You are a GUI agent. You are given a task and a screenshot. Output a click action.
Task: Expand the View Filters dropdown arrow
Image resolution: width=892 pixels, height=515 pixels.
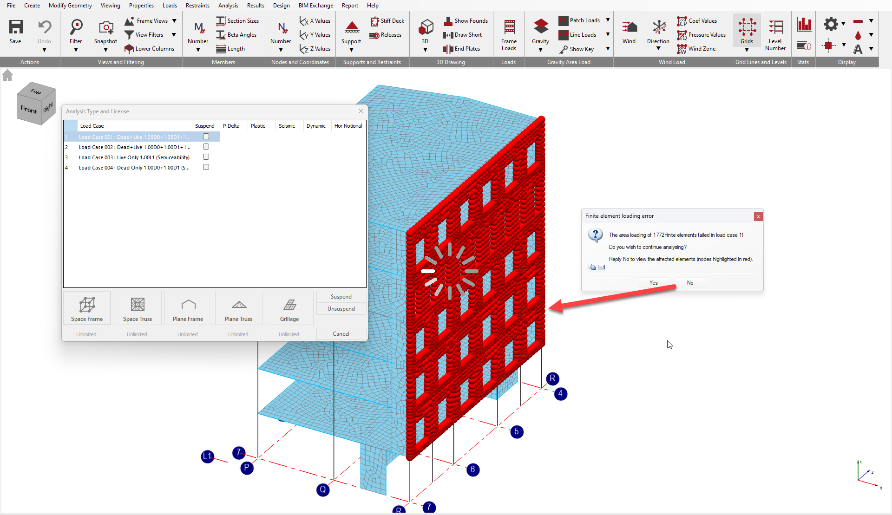pyautogui.click(x=174, y=35)
